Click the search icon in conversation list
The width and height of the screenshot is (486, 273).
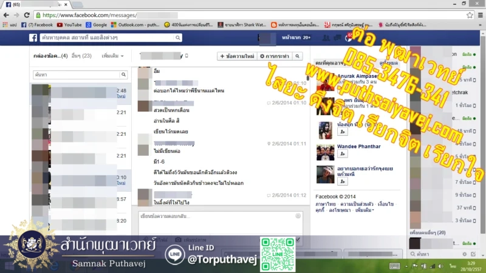click(x=123, y=75)
